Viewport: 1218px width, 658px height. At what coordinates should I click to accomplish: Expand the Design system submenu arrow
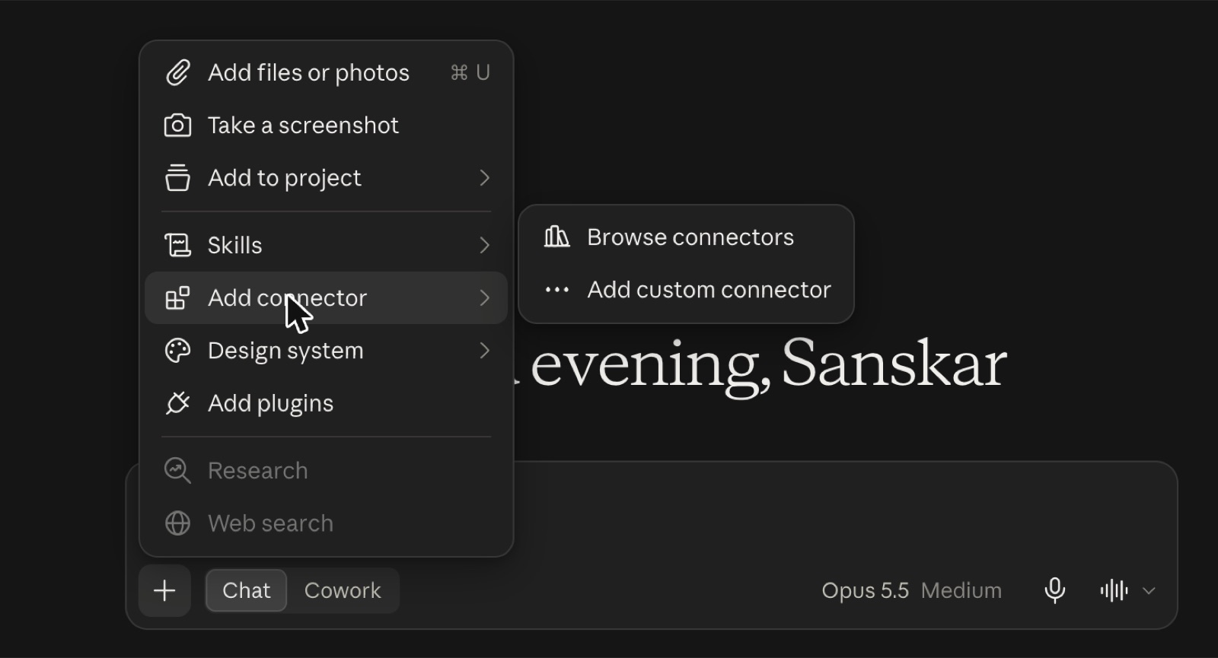tap(484, 351)
